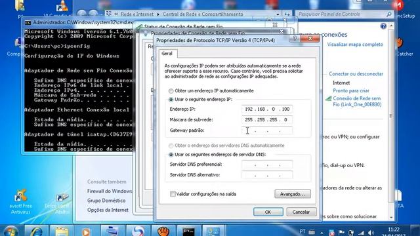Open Grupo Doméstico link
Image resolution: width=420 pixels, height=236 pixels.
point(106,201)
